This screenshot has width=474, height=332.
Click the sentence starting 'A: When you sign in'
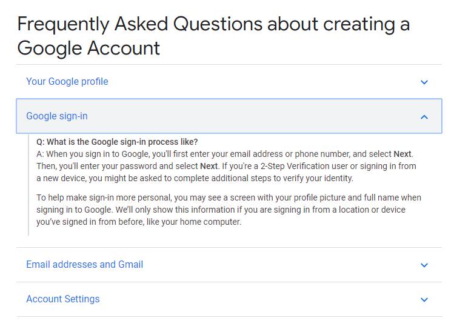point(225,154)
